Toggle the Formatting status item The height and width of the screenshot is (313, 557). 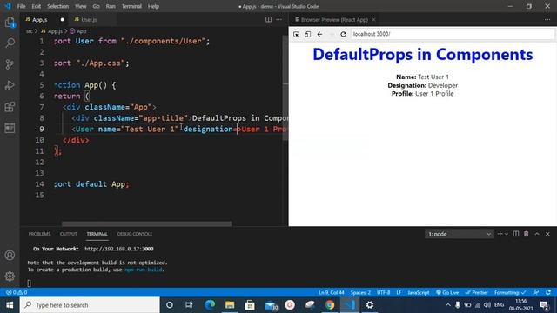click(510, 292)
